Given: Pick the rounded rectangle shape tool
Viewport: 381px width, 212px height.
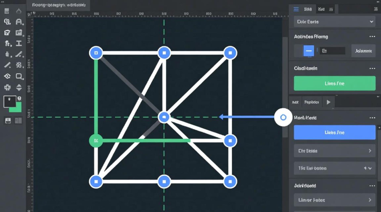Looking at the screenshot, I should pos(19,76).
